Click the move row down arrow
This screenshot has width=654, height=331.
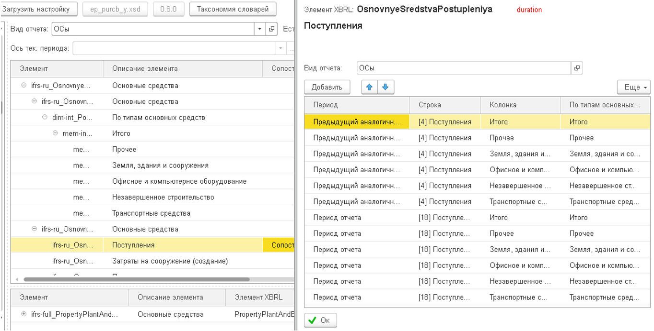(x=385, y=87)
